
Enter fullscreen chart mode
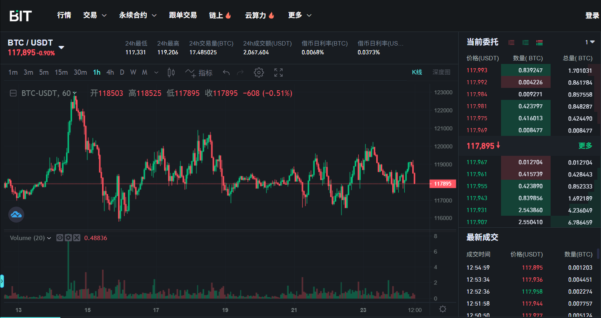pyautogui.click(x=278, y=73)
